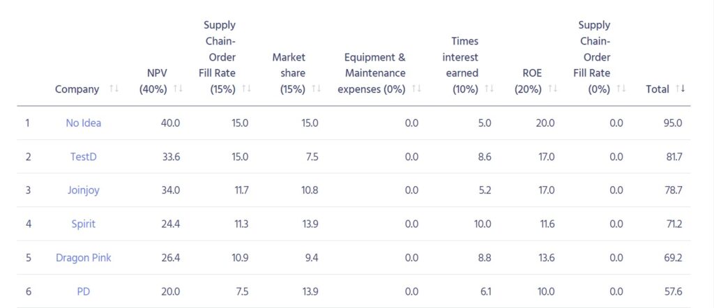This screenshot has height=308, width=714.
Task: Open the Joinjoy company link
Action: tap(84, 190)
